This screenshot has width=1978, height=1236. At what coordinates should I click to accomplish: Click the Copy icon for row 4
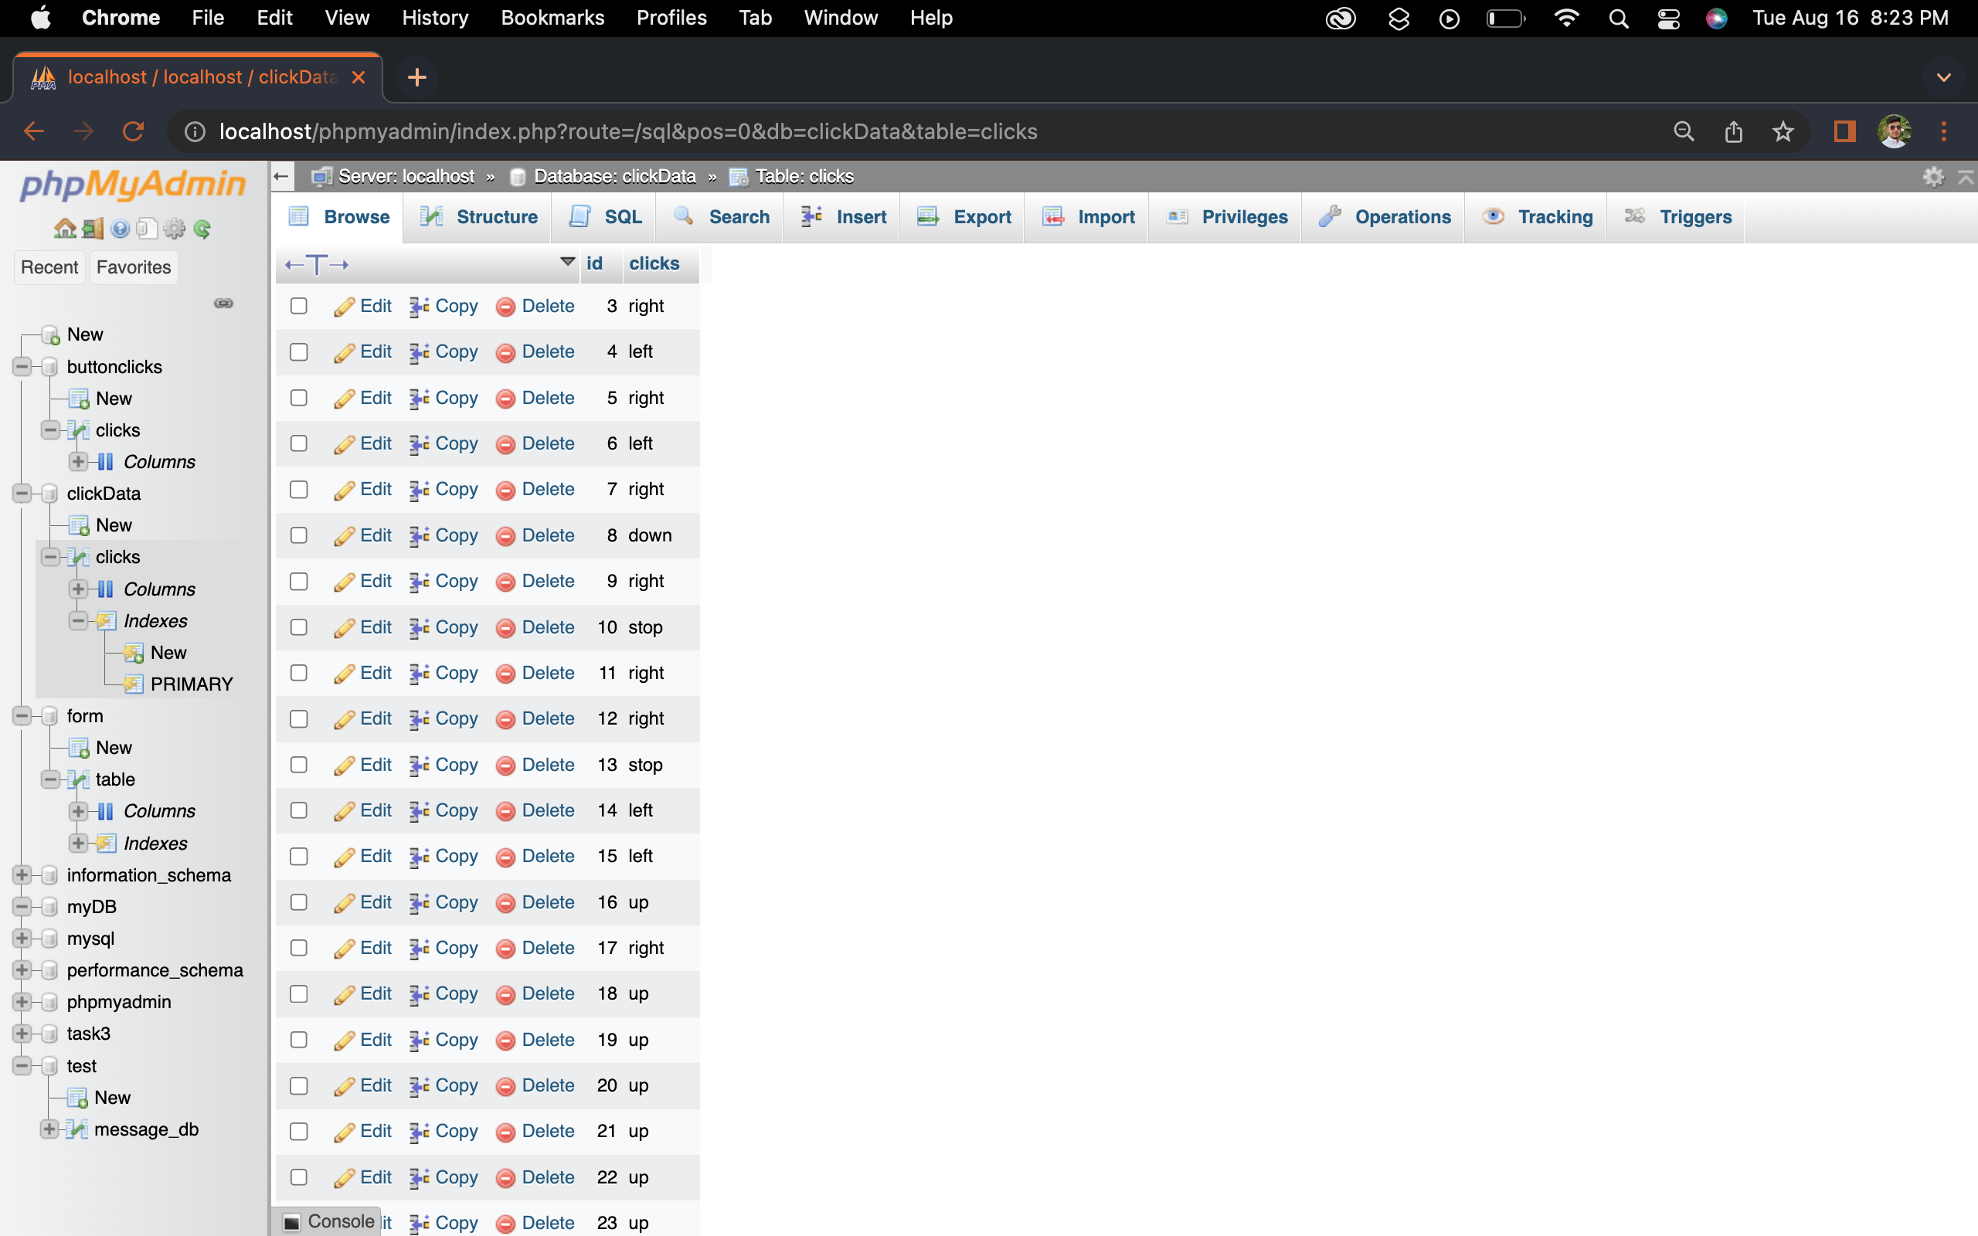click(420, 352)
